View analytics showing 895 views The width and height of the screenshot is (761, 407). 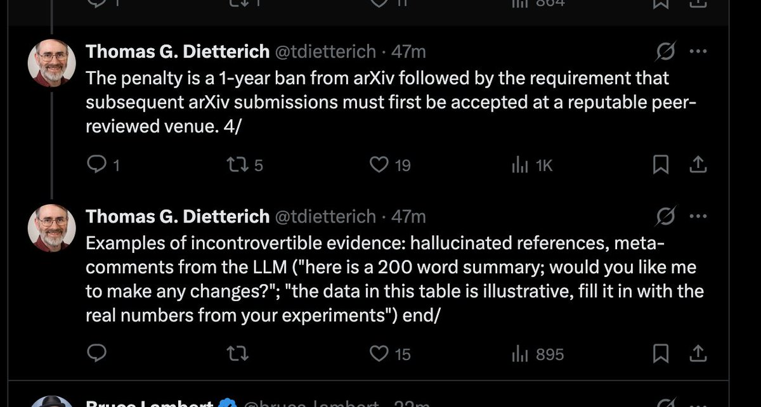pos(537,354)
